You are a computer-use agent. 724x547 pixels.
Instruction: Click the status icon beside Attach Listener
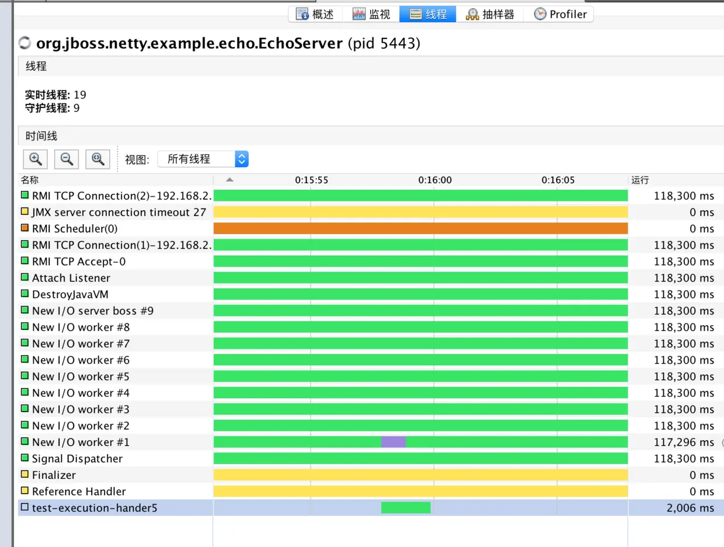[25, 277]
